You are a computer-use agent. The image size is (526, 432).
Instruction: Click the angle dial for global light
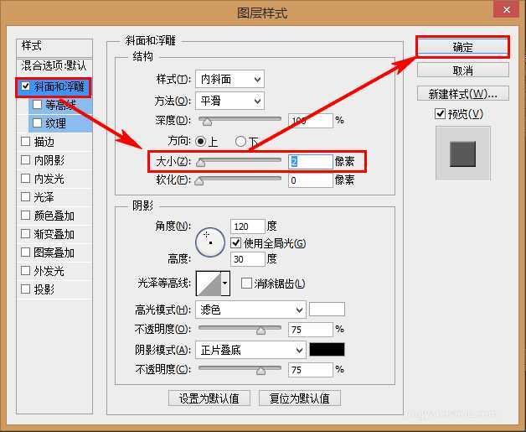pyautogui.click(x=209, y=242)
